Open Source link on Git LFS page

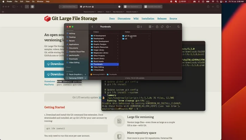click(x=173, y=19)
